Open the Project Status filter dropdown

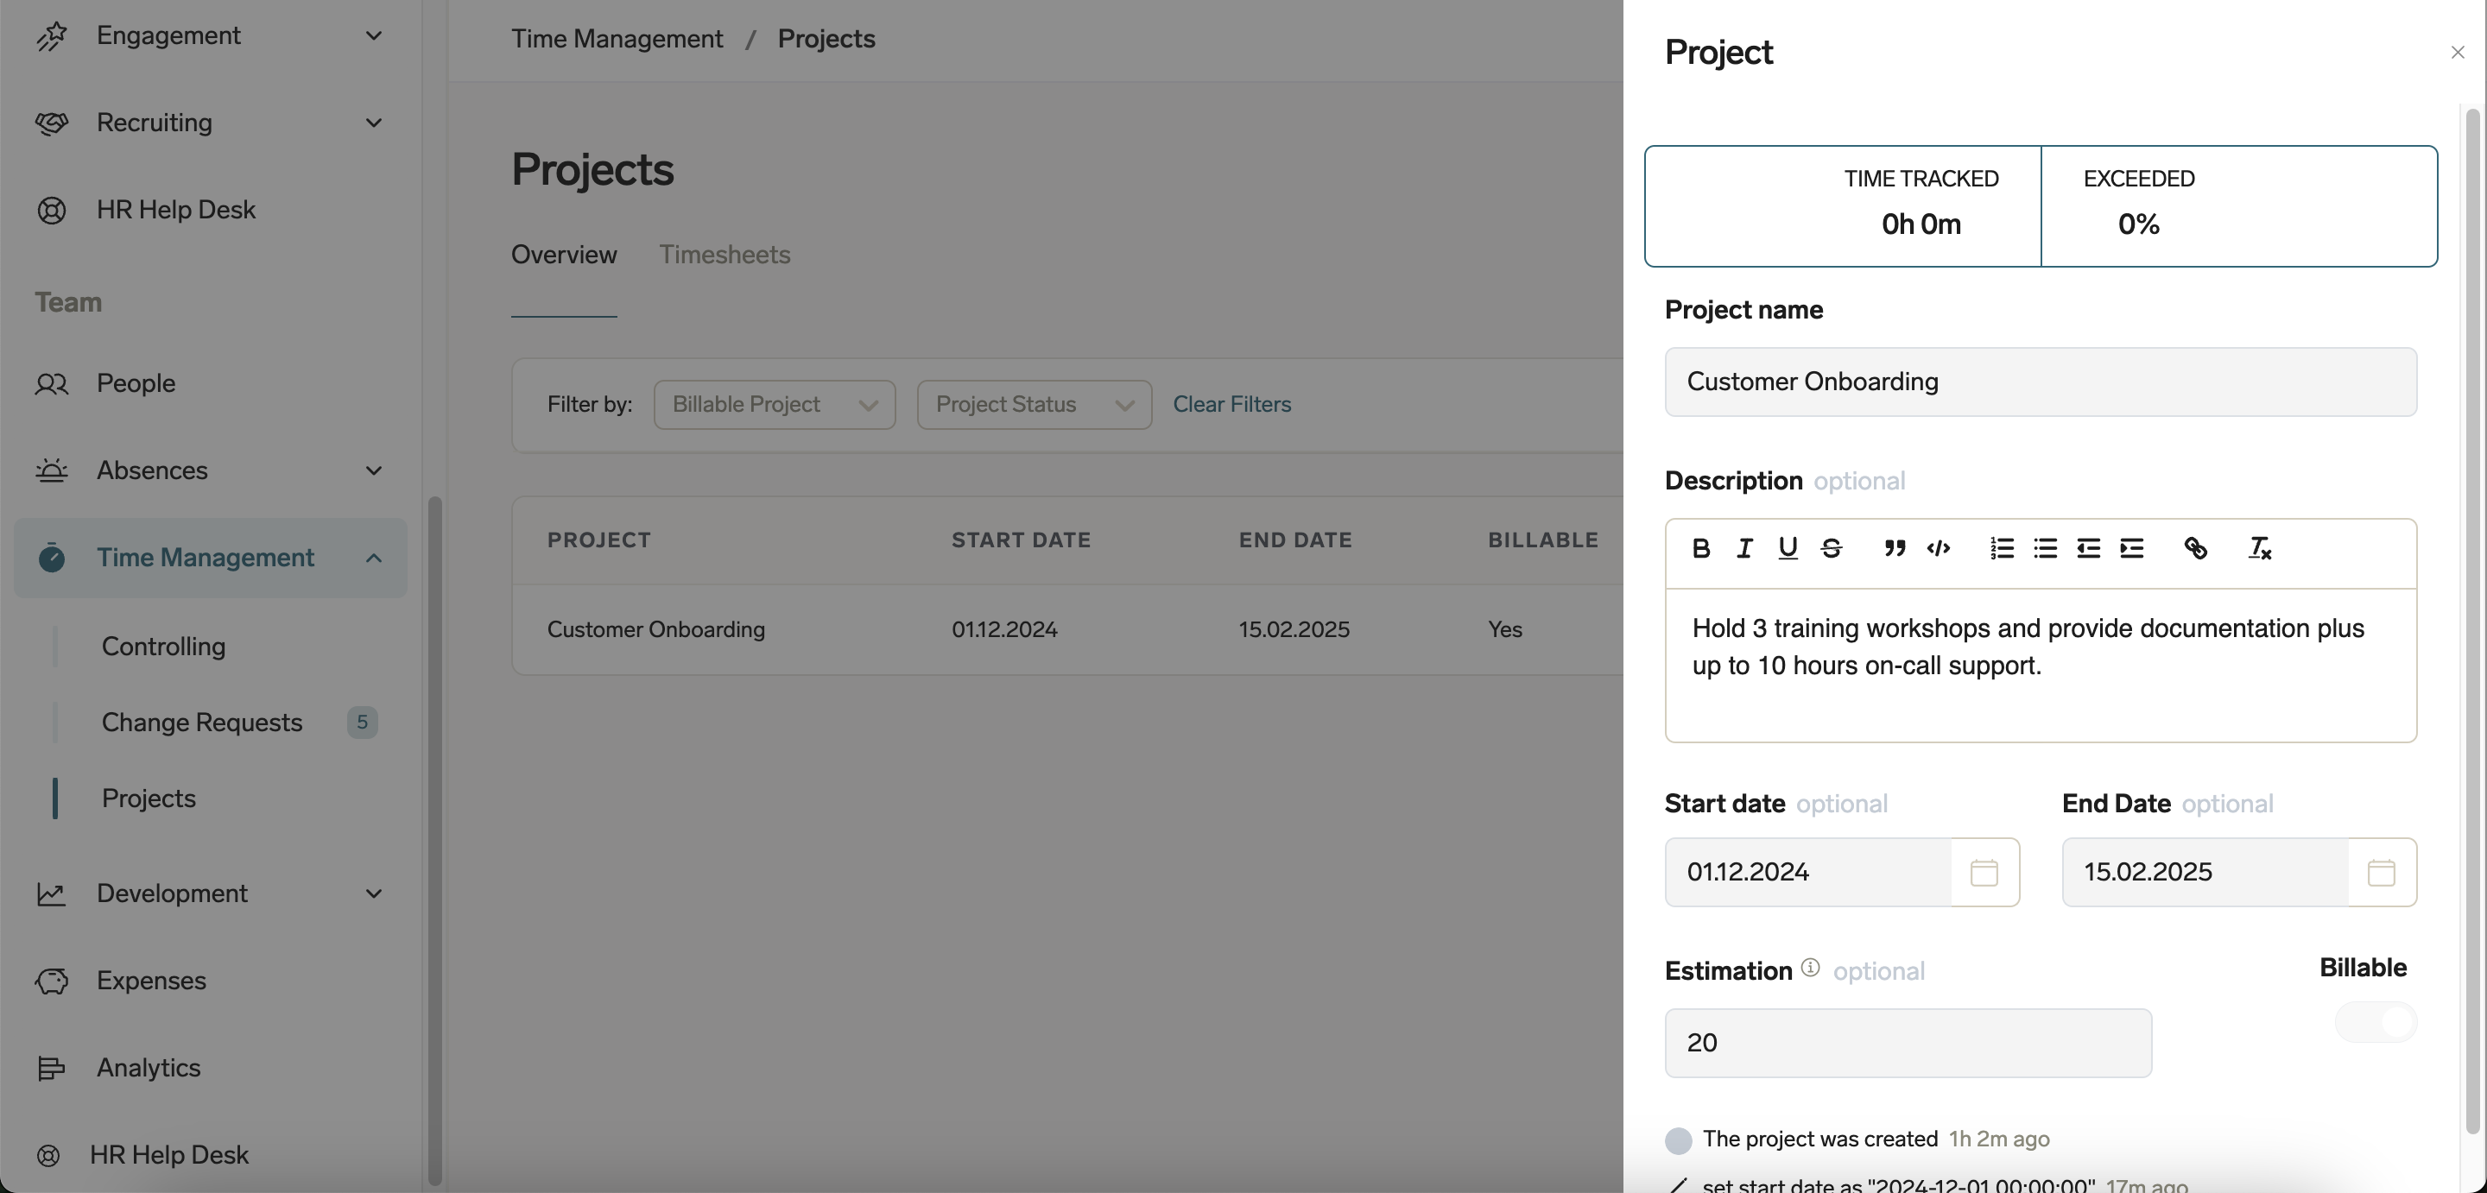click(1033, 404)
